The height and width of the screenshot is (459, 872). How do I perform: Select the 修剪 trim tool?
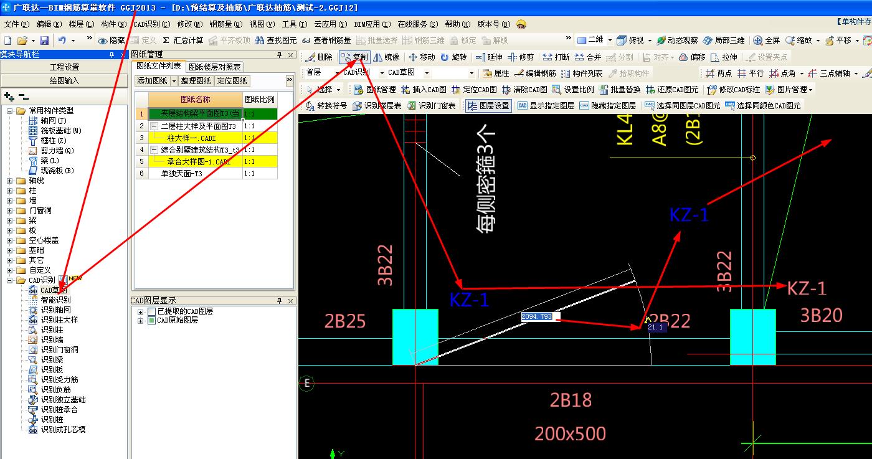[521, 57]
